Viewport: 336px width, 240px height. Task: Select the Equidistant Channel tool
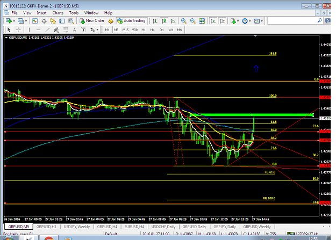[56, 30]
